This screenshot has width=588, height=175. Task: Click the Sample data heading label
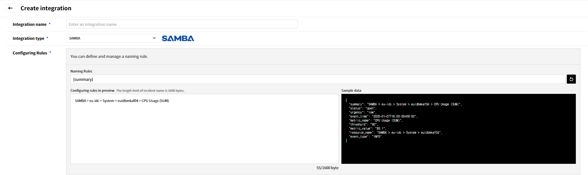[x=351, y=90]
